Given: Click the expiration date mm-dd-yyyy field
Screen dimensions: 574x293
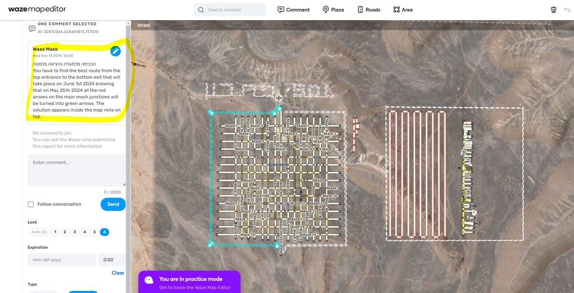Looking at the screenshot, I should pos(62,260).
